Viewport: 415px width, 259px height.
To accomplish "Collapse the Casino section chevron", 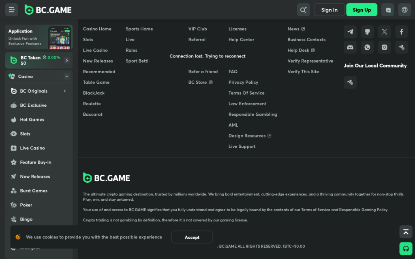I will click(x=67, y=76).
